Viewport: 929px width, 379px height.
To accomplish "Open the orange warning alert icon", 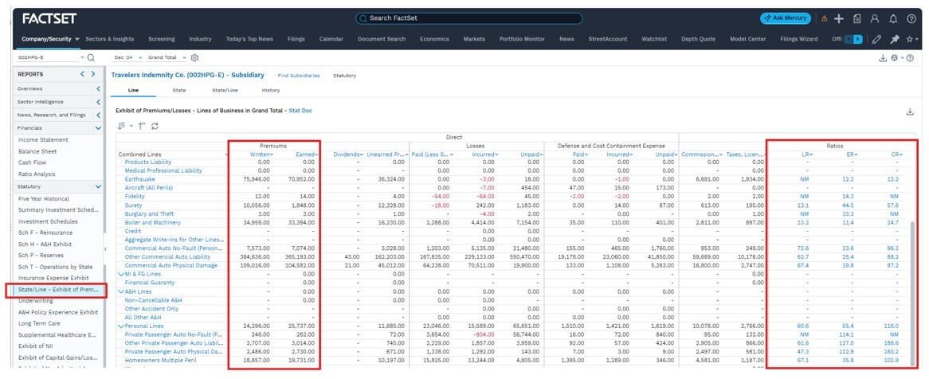I will click(x=824, y=18).
